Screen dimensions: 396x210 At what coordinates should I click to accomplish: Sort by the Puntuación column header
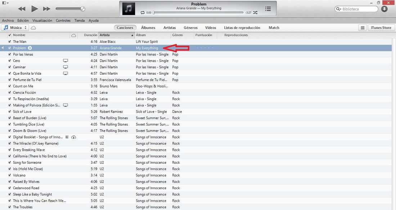pos(205,35)
